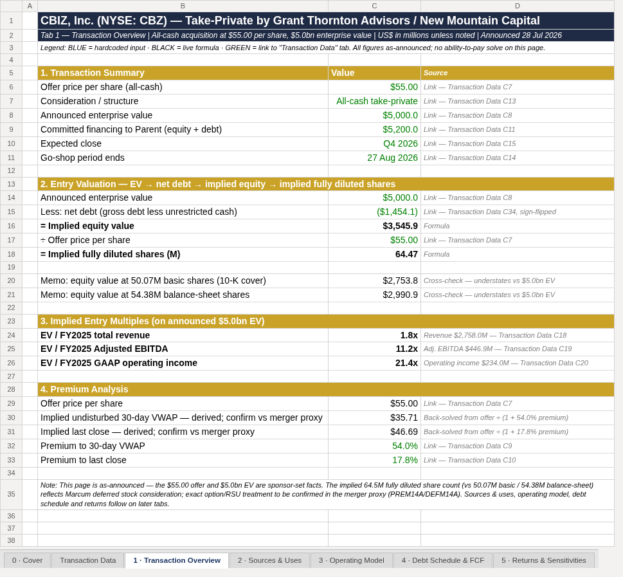Select the ($1,454.1) net debt value
This screenshot has height=577, width=623.
pos(374,212)
